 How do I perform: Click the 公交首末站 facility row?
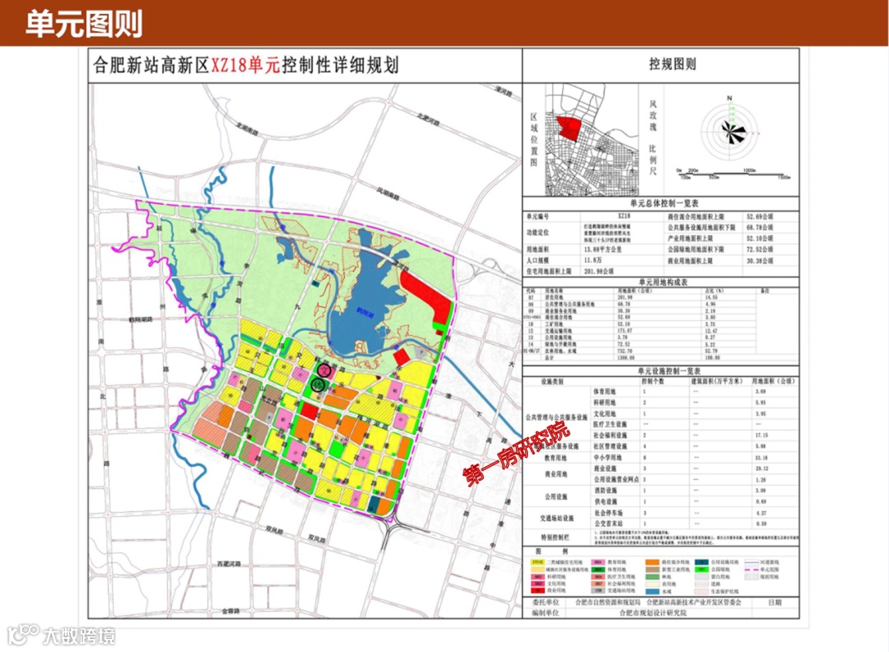696,524
